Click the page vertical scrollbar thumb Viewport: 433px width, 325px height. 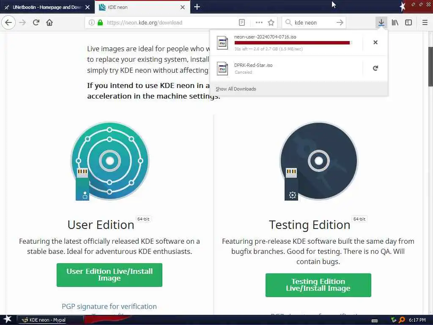click(430, 66)
